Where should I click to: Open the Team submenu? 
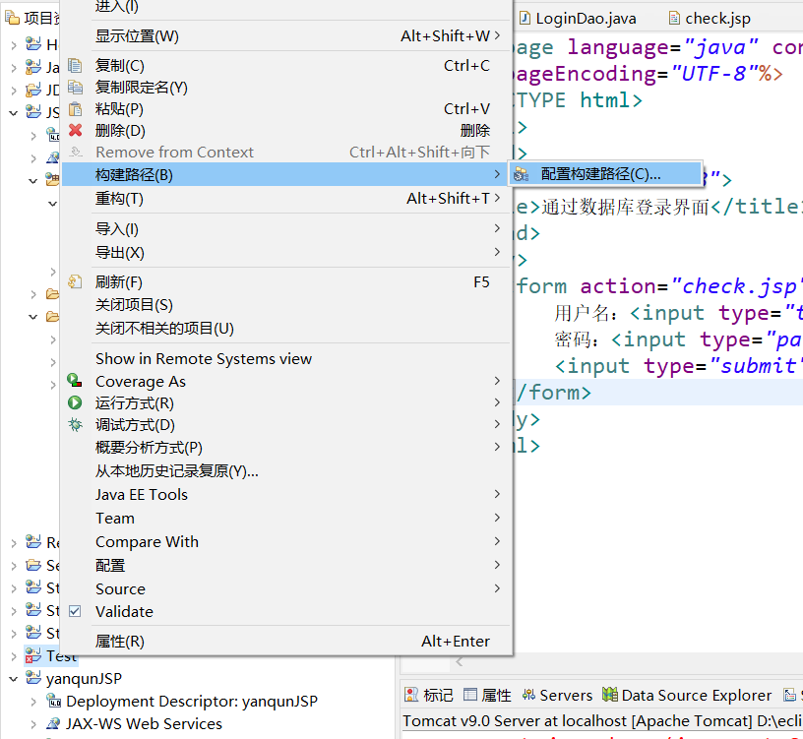[x=114, y=518]
